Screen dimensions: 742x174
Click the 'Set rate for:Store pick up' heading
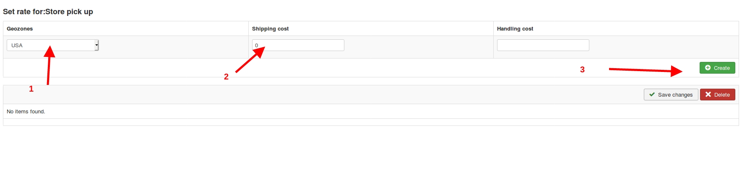pyautogui.click(x=48, y=12)
